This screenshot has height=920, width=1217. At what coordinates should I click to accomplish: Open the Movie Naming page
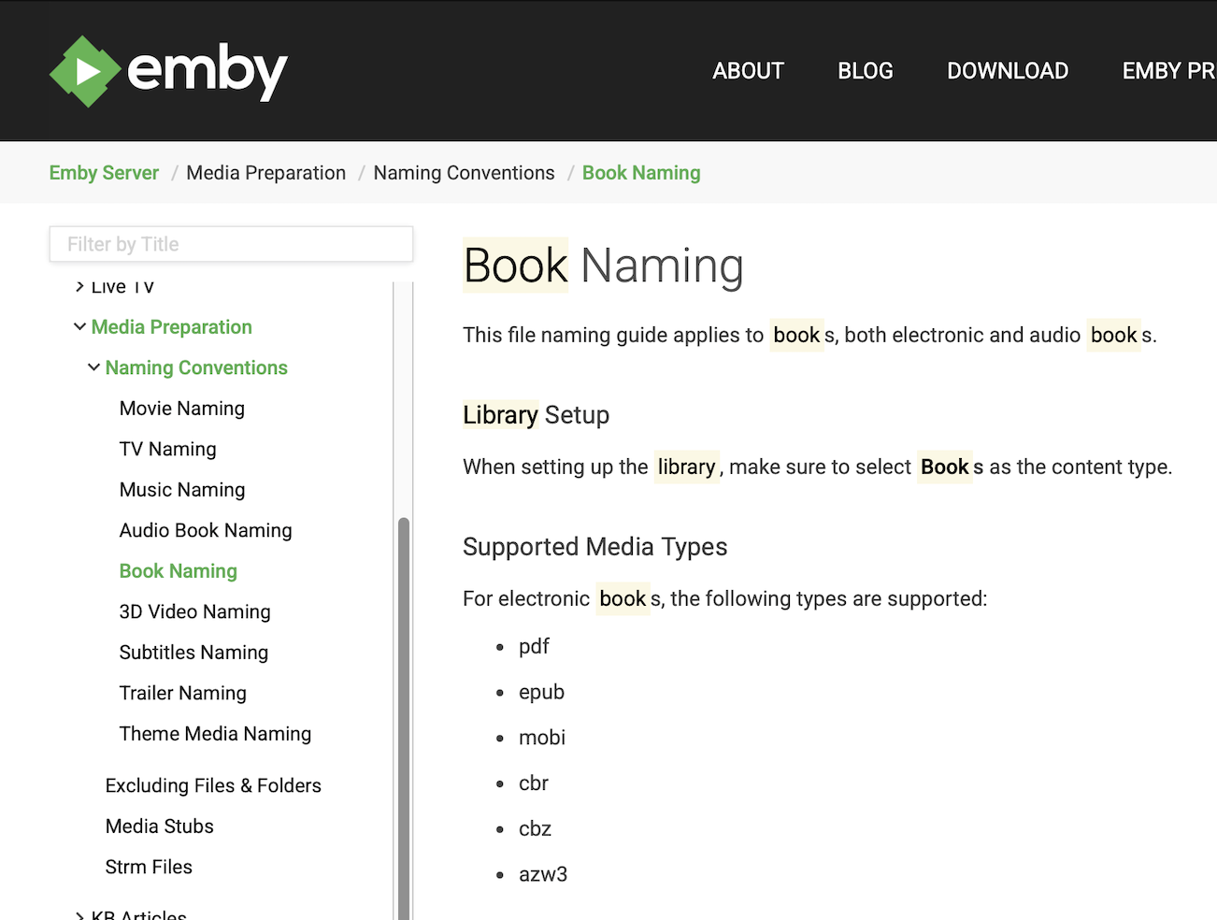[x=182, y=409]
